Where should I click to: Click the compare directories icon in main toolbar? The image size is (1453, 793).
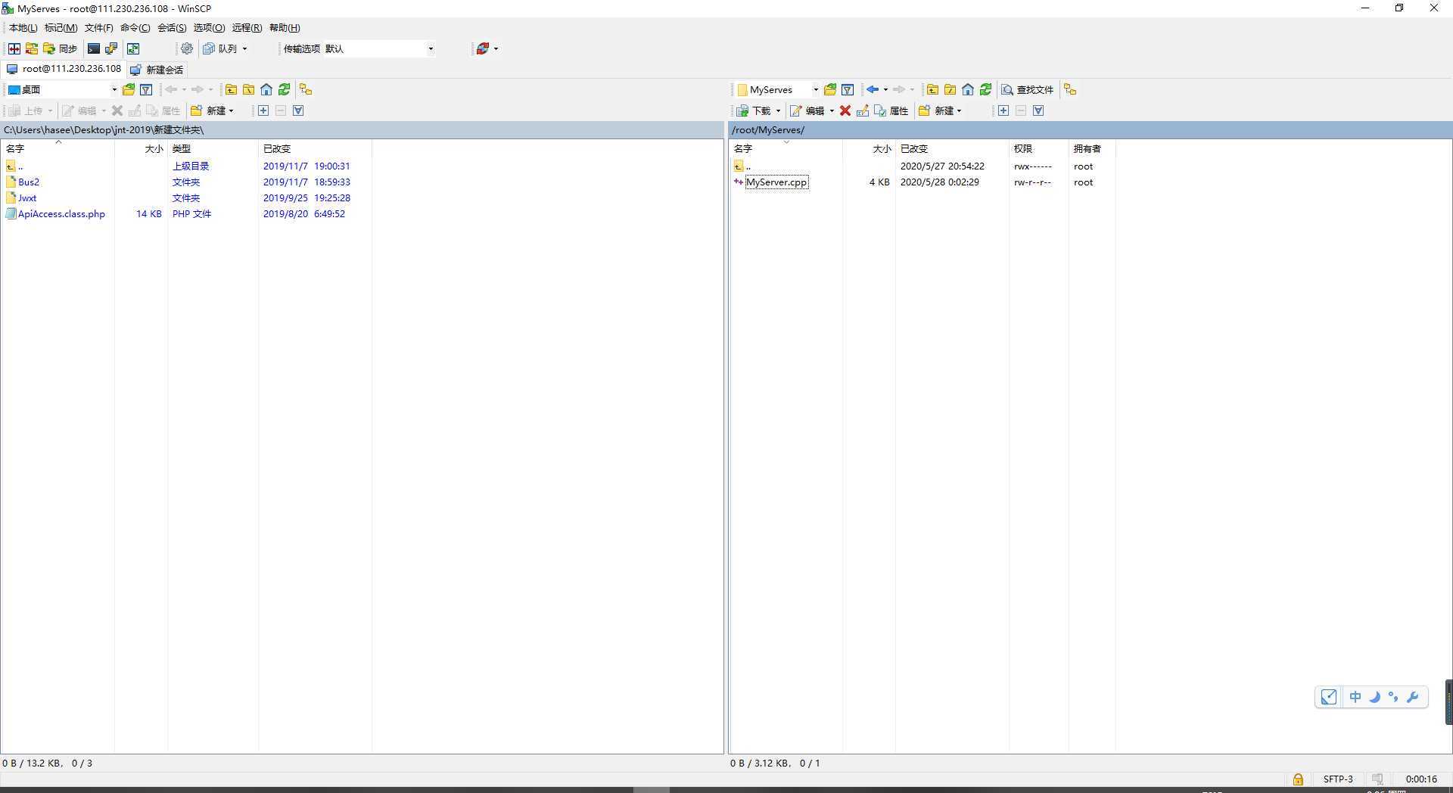point(14,48)
